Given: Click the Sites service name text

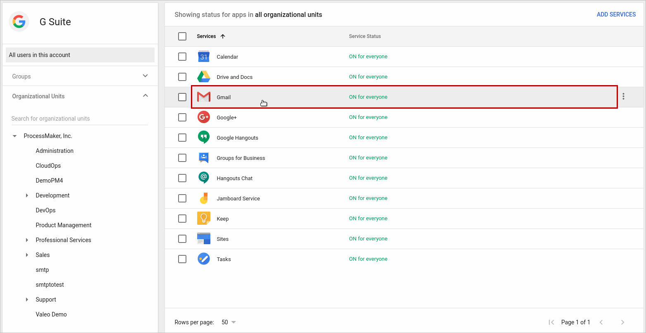Looking at the screenshot, I should point(222,239).
